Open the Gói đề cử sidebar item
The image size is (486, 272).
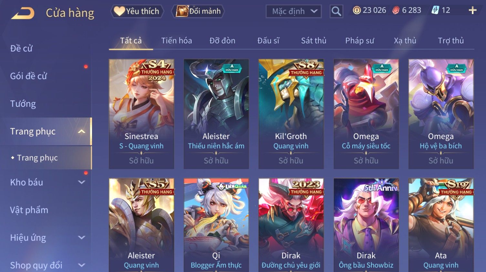coord(28,76)
